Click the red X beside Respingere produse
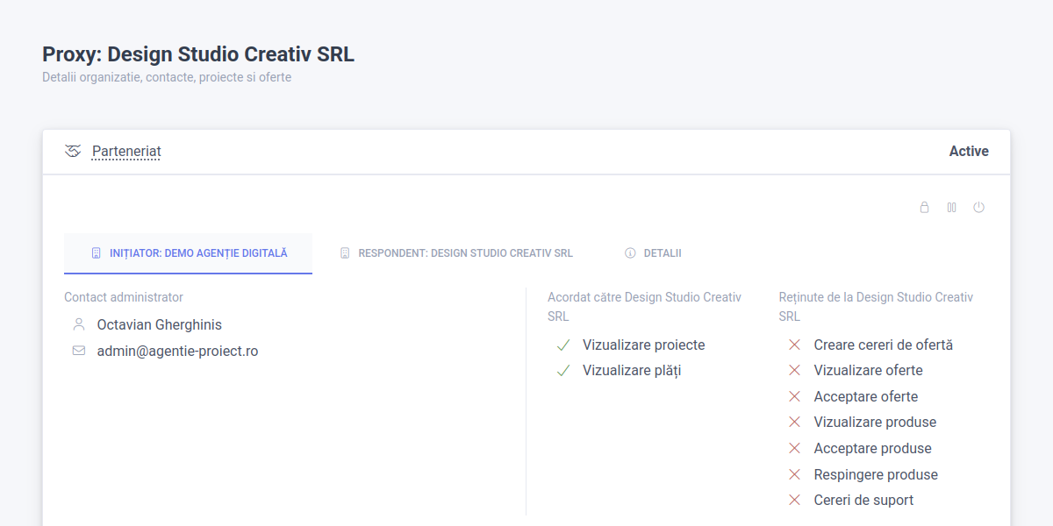Screen dimensions: 1053x526 click(794, 474)
